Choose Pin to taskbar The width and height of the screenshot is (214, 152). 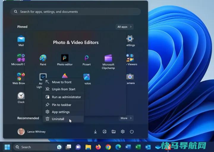coord(63,105)
